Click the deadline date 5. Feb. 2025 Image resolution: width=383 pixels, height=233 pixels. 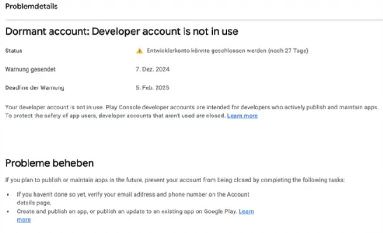pos(152,87)
